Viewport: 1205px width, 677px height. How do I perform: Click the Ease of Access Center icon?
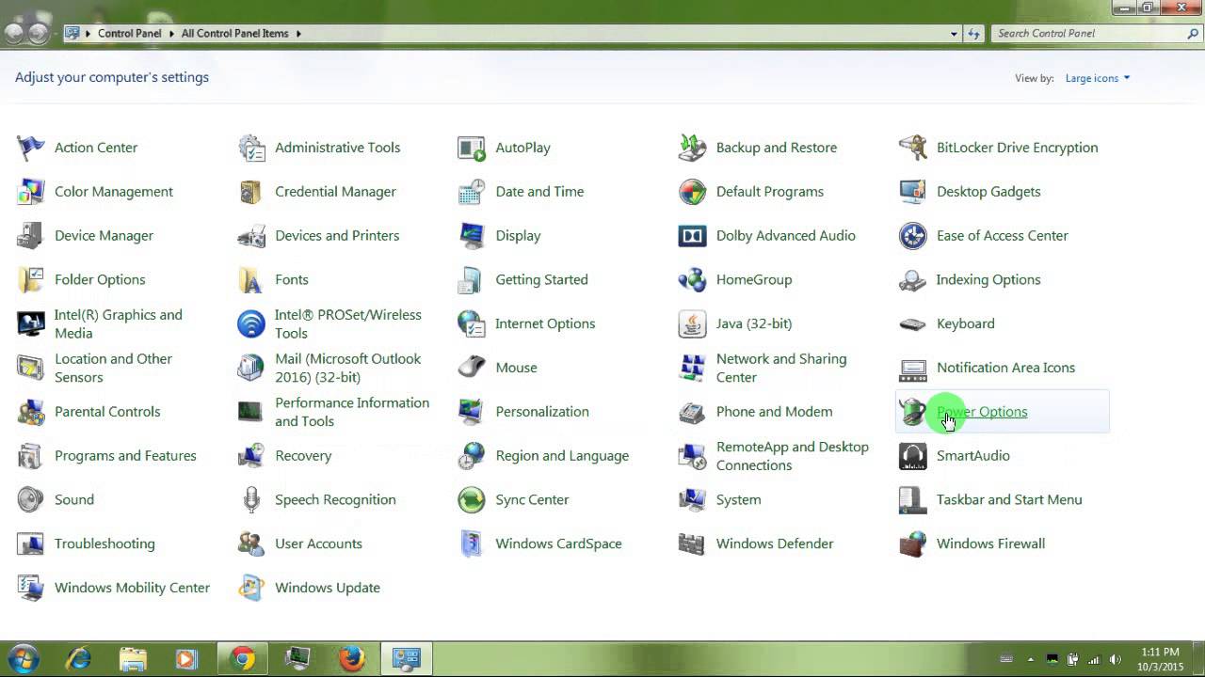pos(912,236)
